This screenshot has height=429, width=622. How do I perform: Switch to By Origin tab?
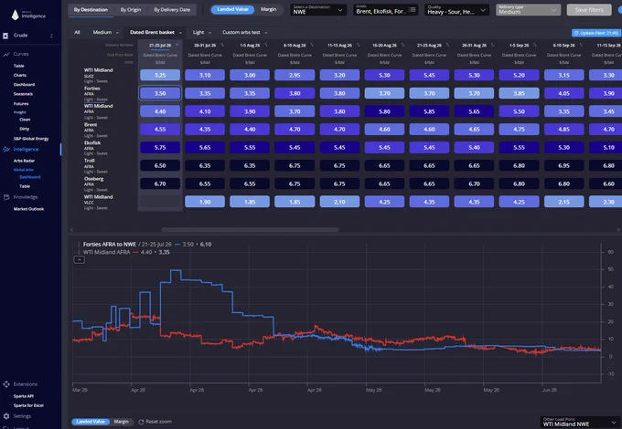(131, 9)
